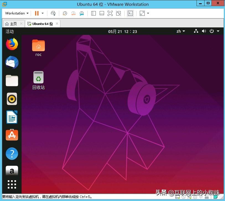Viewport: 225px width, 201px height.
Task: Launch Firefox from the Ubuntu dock
Action: pos(12,44)
